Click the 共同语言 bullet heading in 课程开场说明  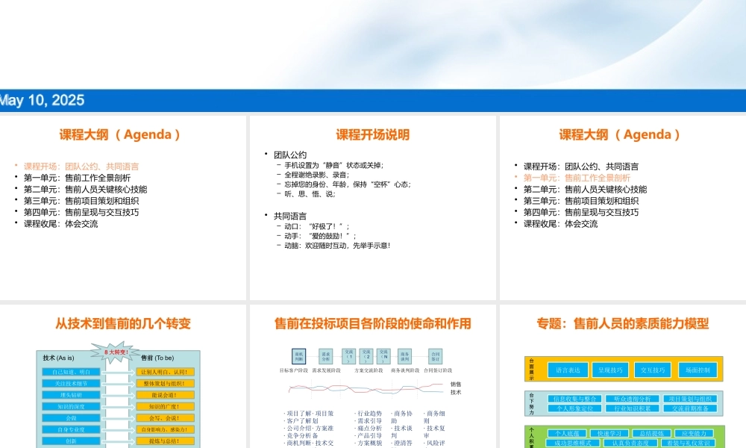(290, 216)
